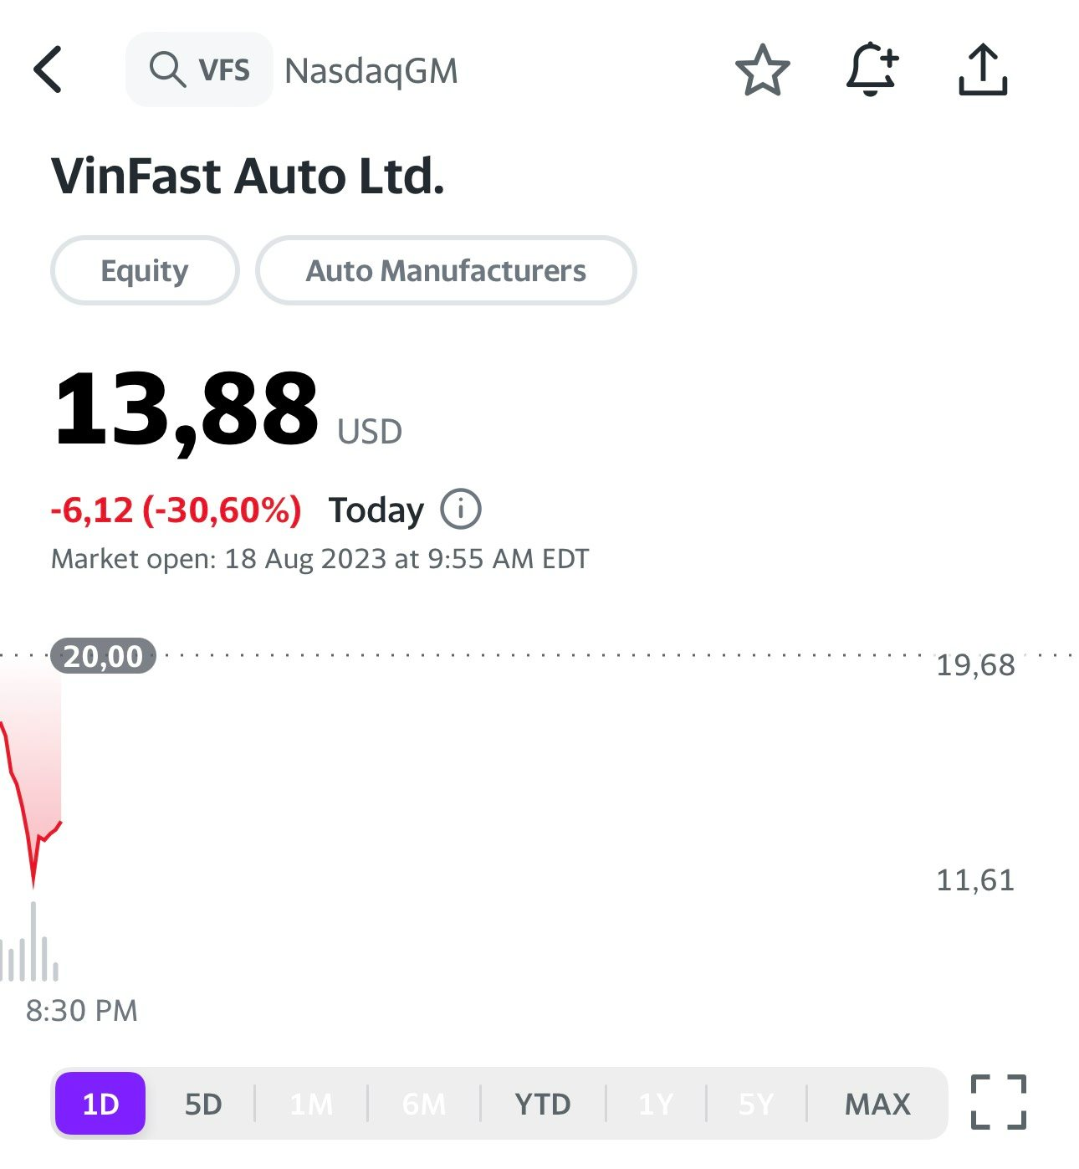The height and width of the screenshot is (1169, 1079).
Task: Show MAX chart range
Action: 877,1104
